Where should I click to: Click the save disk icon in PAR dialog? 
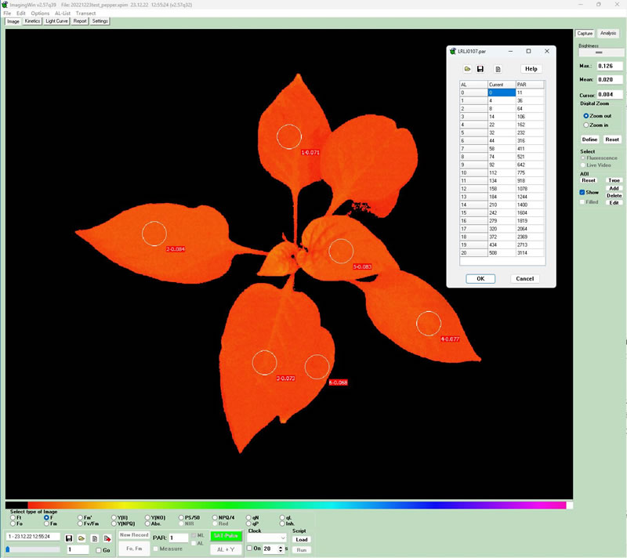point(480,69)
